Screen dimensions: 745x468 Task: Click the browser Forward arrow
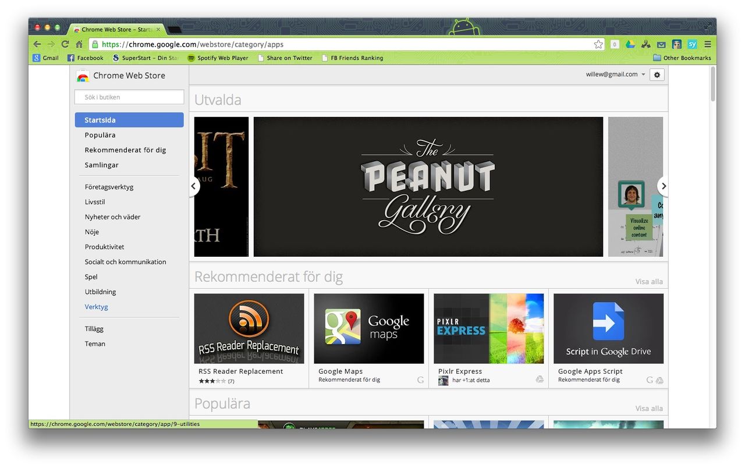coord(51,44)
